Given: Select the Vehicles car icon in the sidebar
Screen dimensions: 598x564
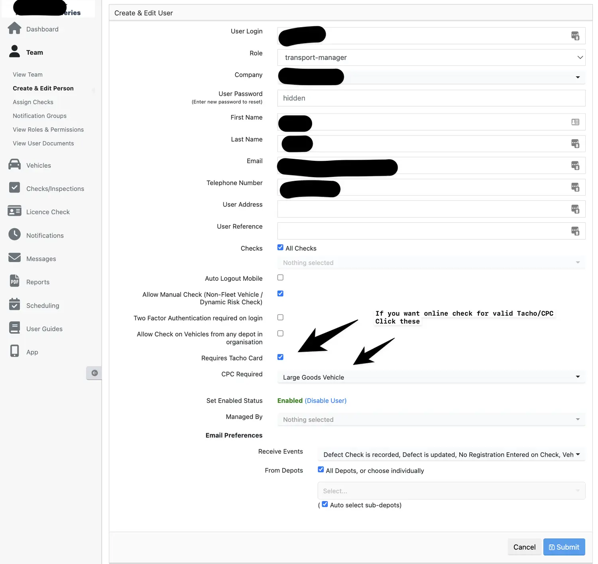Looking at the screenshot, I should tap(14, 164).
